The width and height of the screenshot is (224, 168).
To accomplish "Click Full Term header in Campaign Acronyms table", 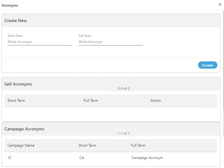I will coord(138,145).
